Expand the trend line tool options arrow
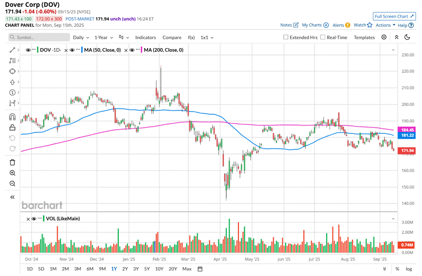The image size is (422, 276). pos(18,50)
